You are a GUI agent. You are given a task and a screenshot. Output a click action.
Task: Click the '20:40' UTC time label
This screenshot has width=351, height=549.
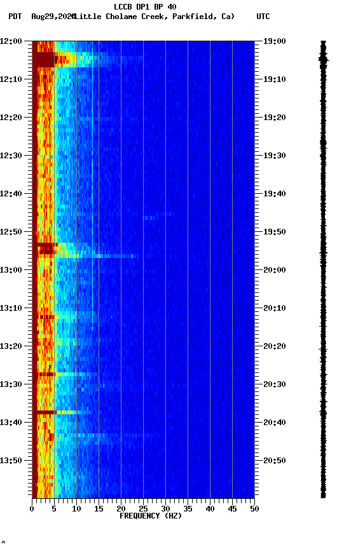click(275, 423)
